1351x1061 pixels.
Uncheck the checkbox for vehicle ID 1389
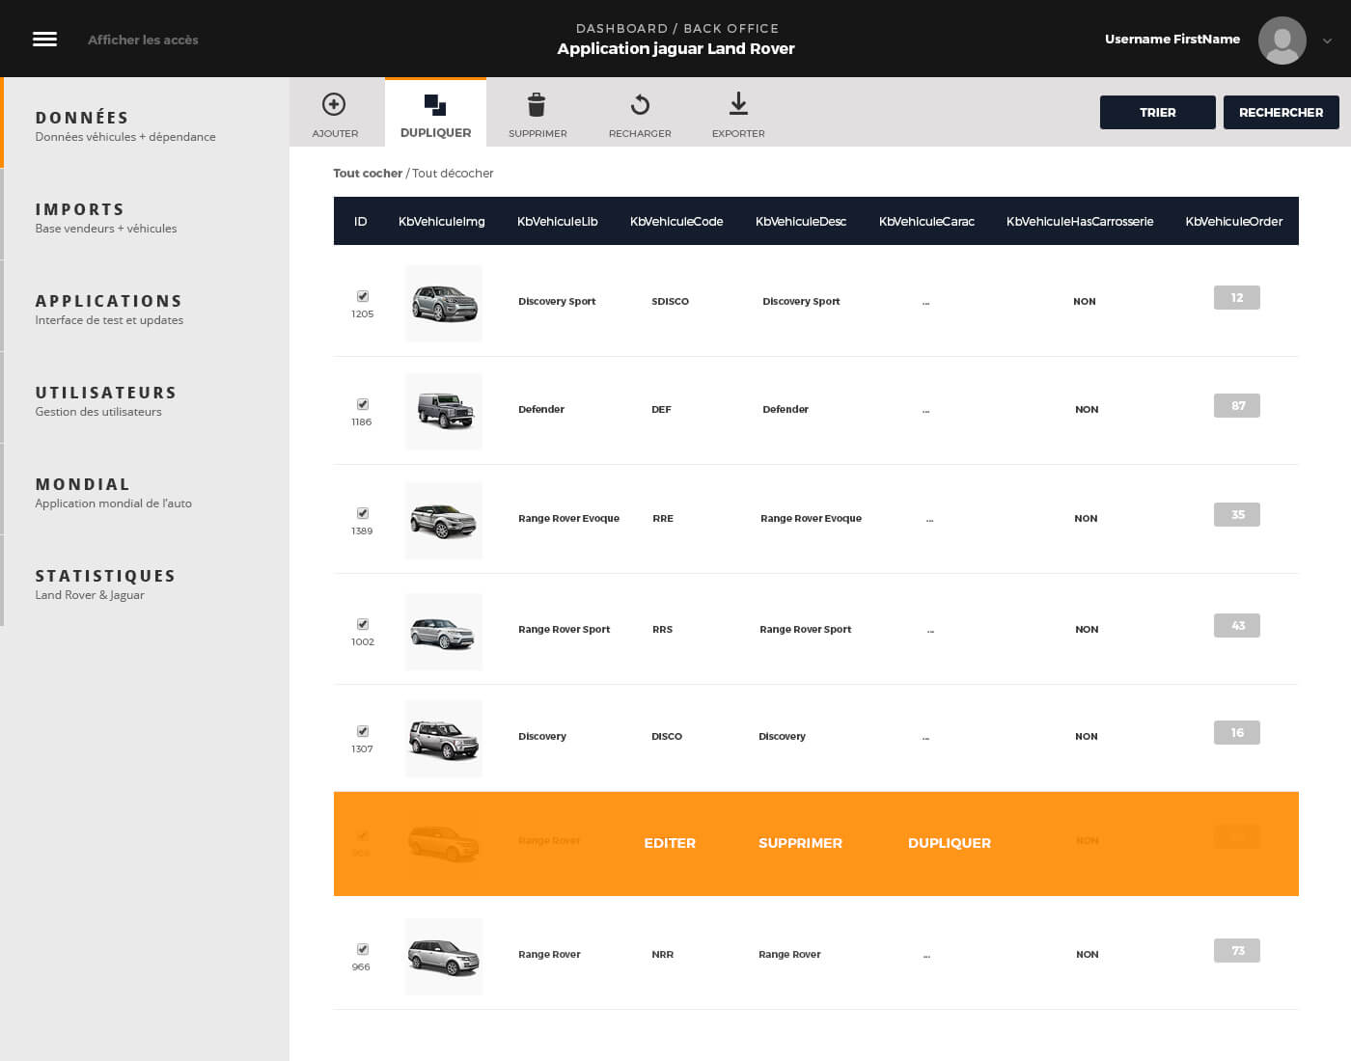362,513
